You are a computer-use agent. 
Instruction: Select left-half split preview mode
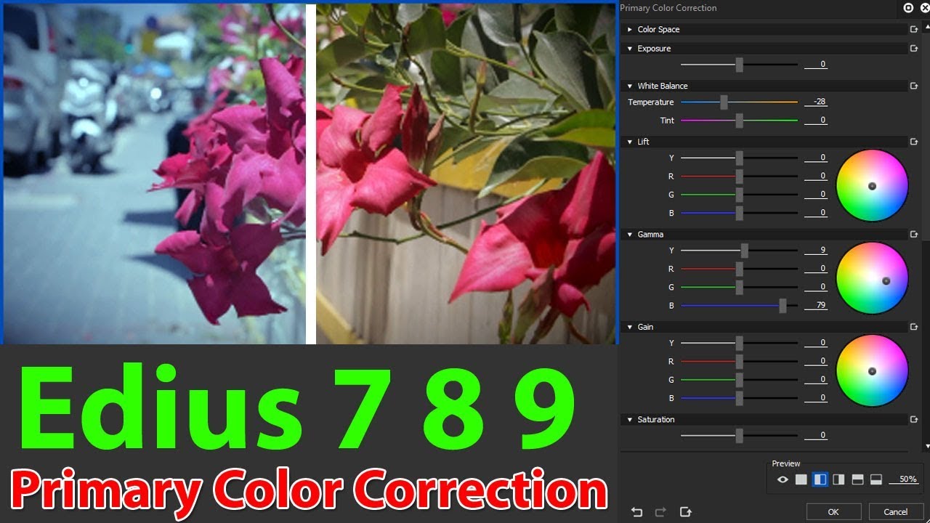(820, 479)
